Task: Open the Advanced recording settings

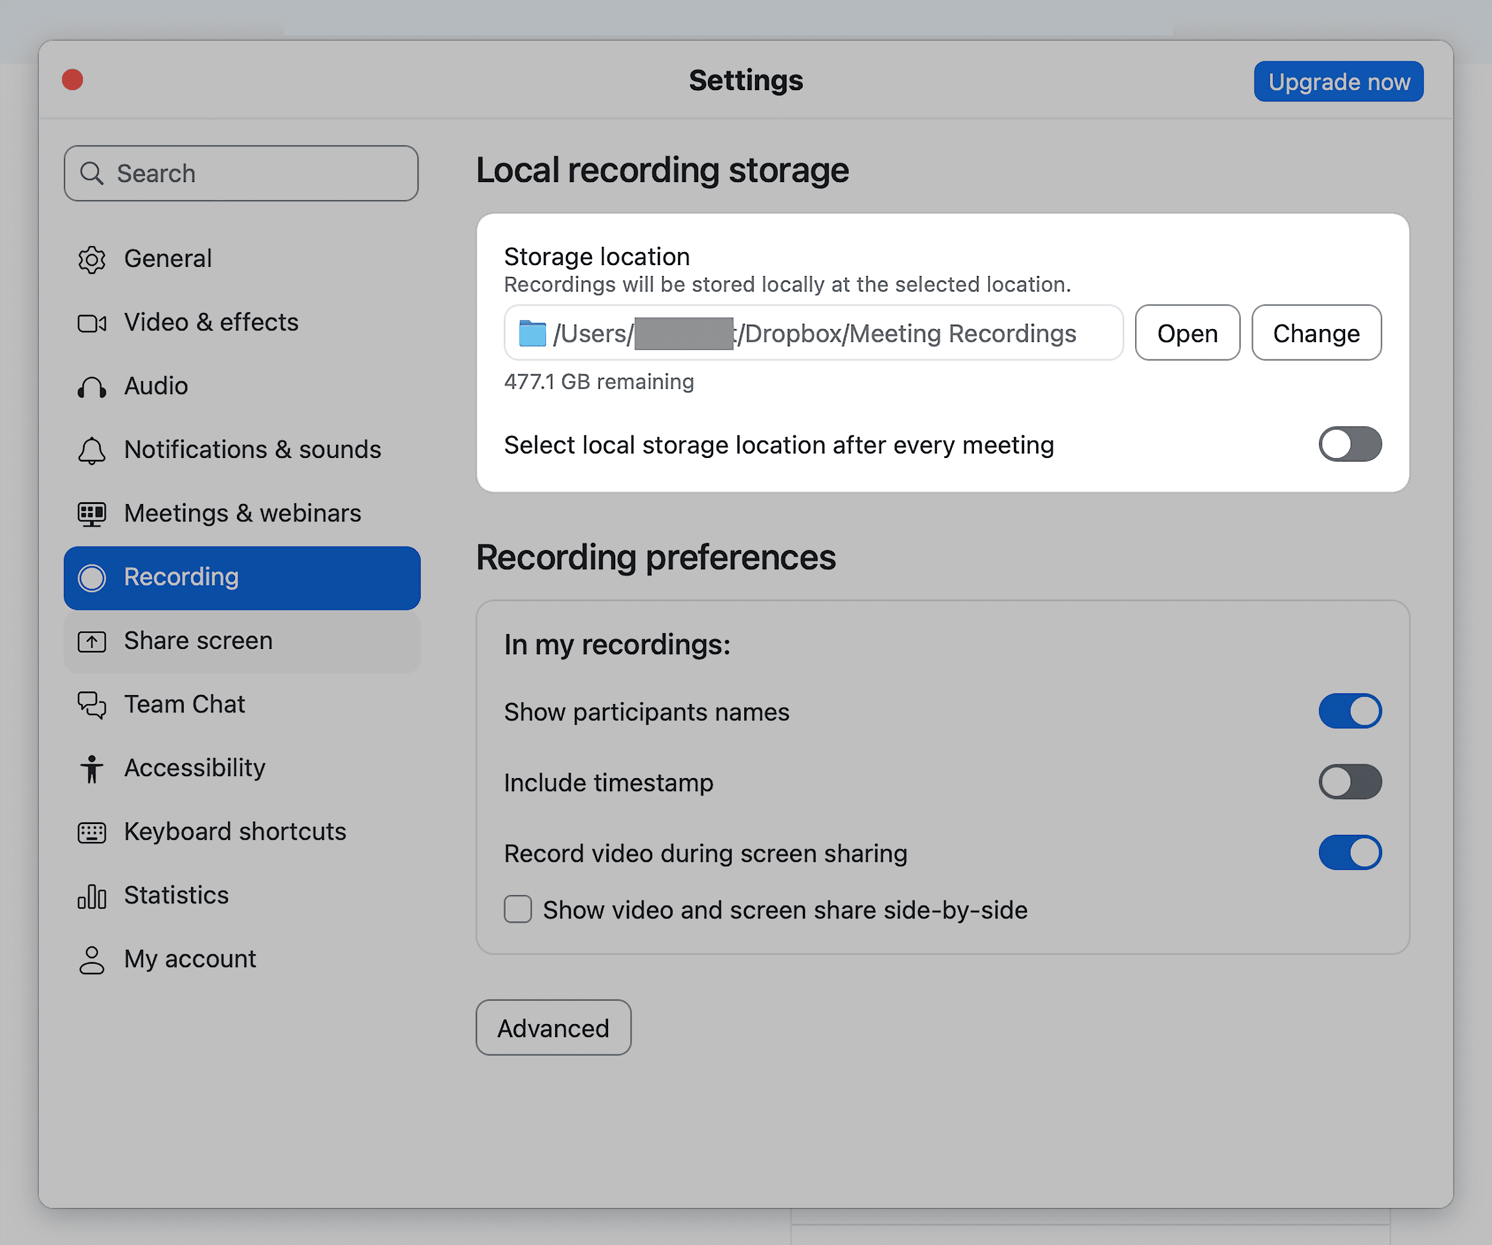Action: click(x=553, y=1028)
